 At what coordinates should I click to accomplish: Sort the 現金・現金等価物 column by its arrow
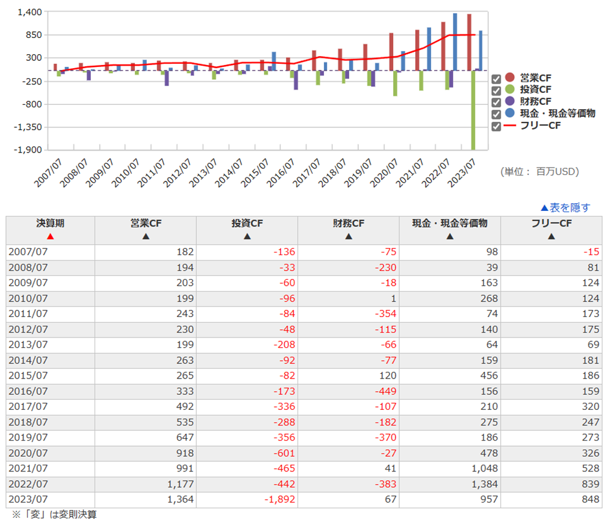point(450,237)
